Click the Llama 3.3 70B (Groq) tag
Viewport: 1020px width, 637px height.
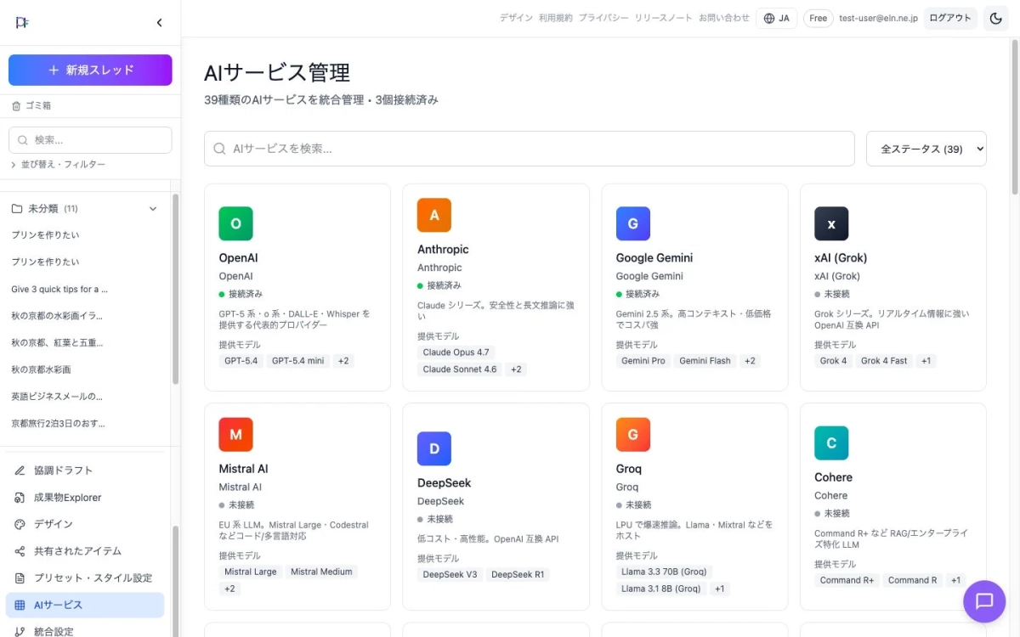(x=664, y=572)
